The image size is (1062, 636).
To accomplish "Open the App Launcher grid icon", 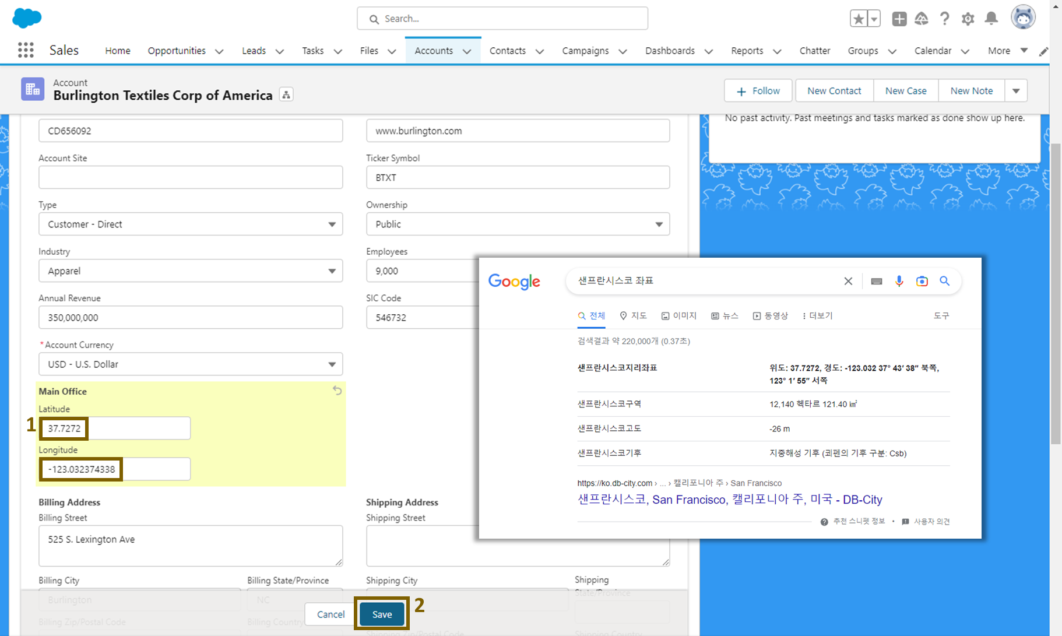I will [x=26, y=50].
